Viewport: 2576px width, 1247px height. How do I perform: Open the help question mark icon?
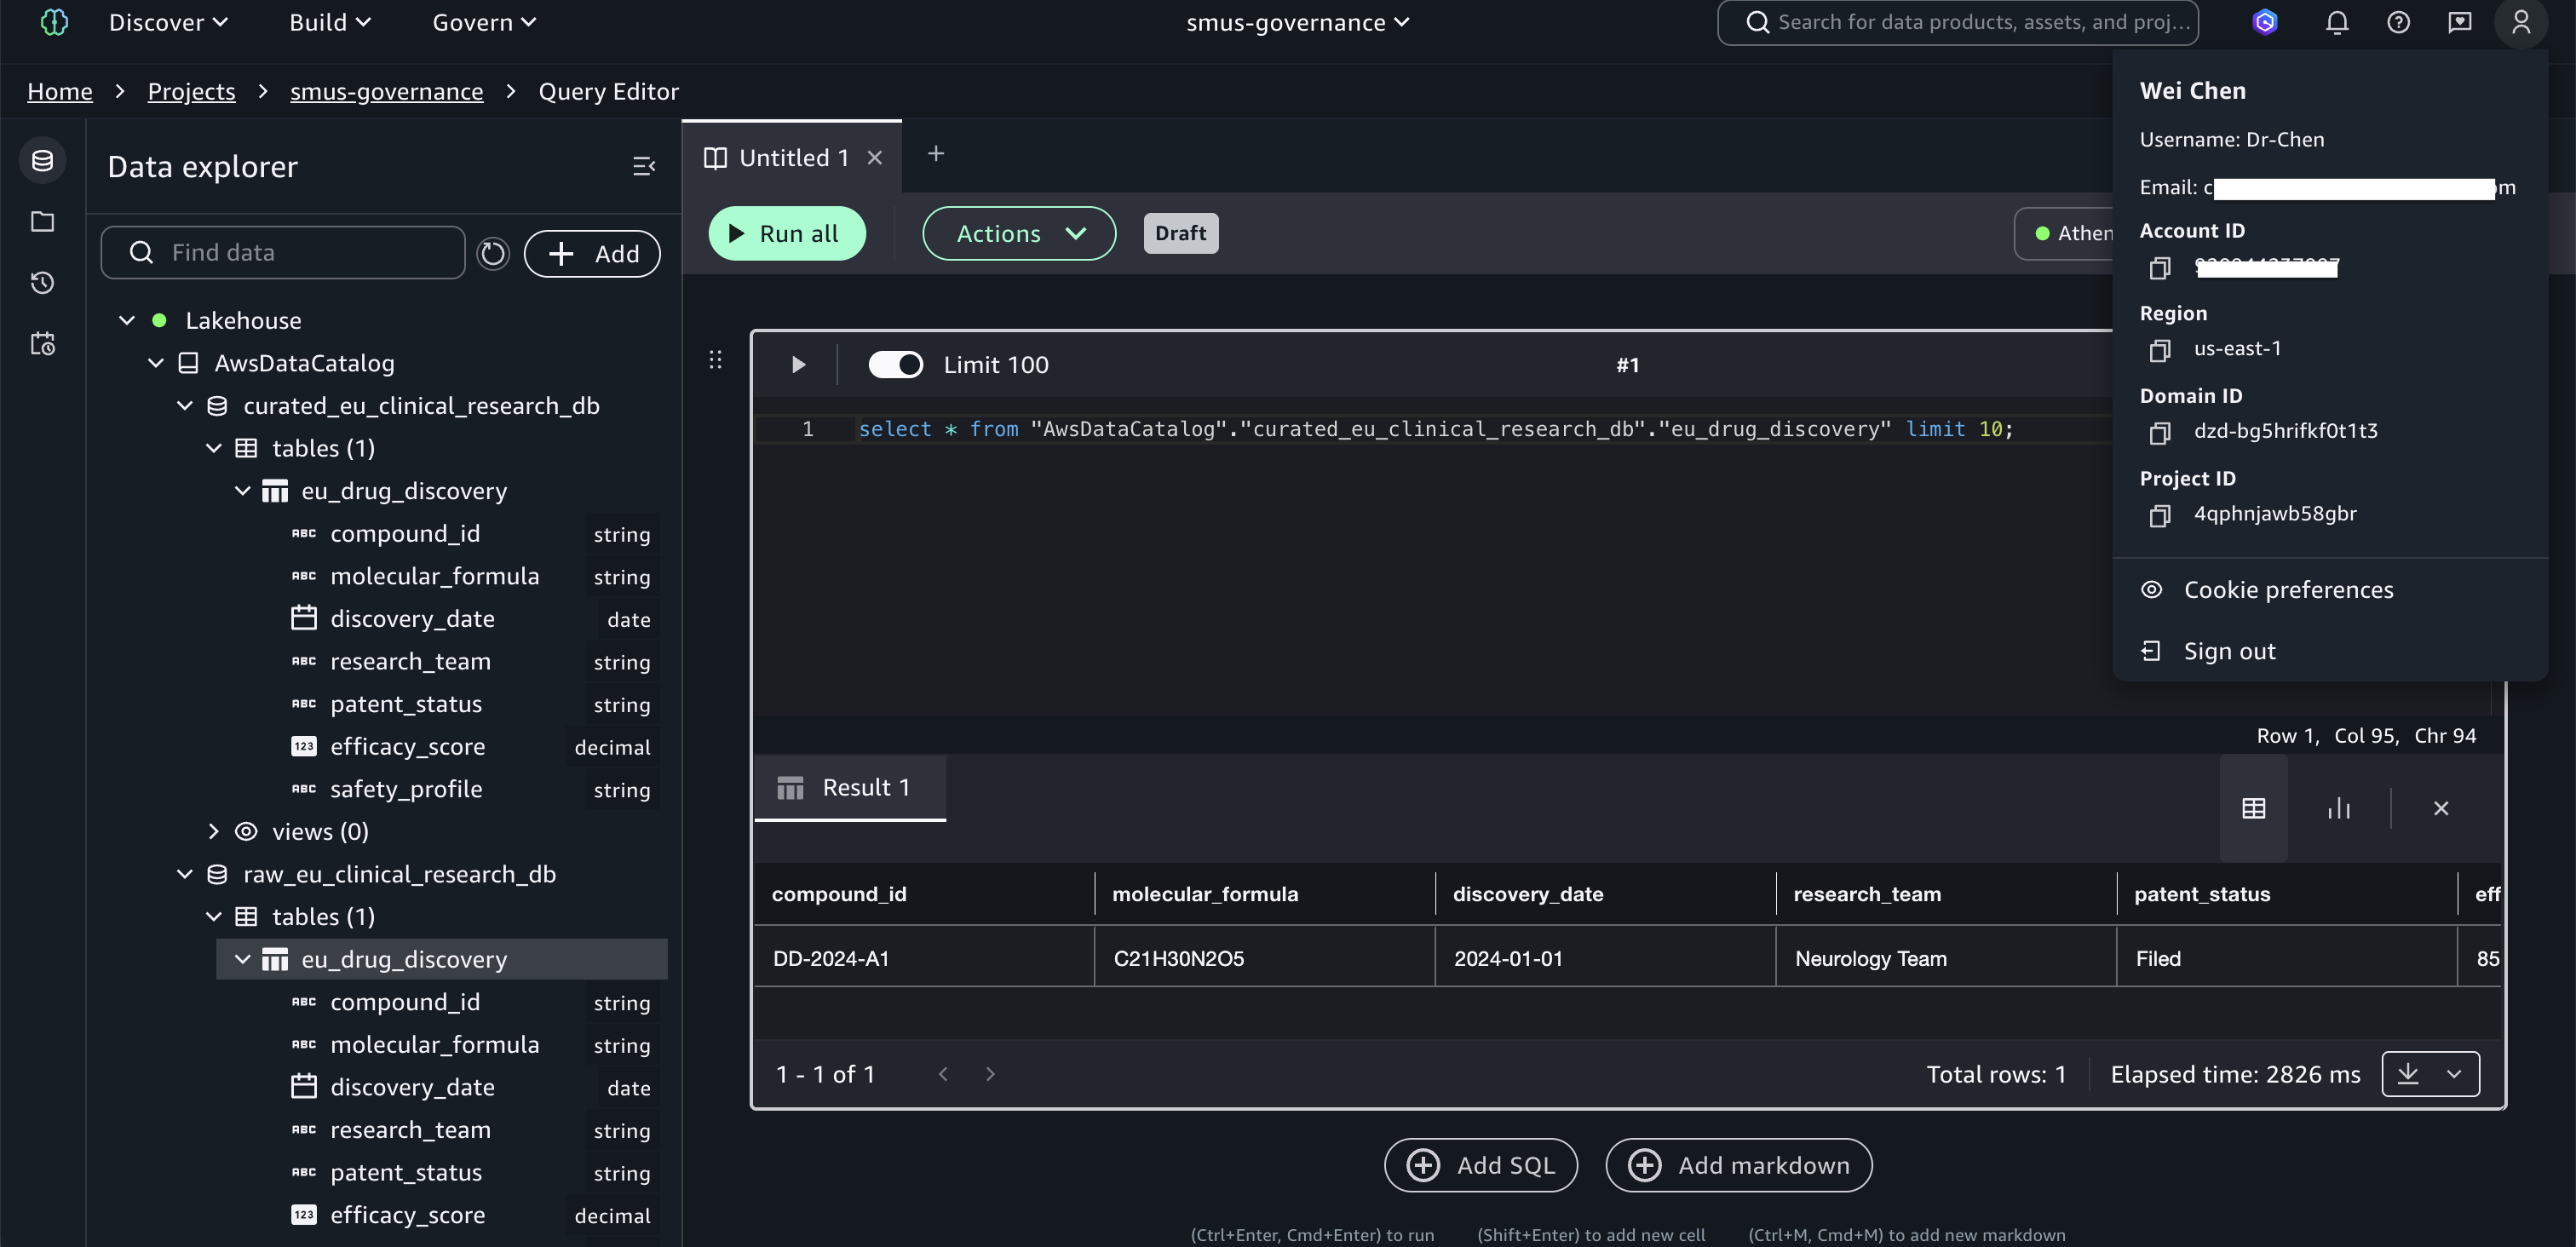coord(2398,22)
